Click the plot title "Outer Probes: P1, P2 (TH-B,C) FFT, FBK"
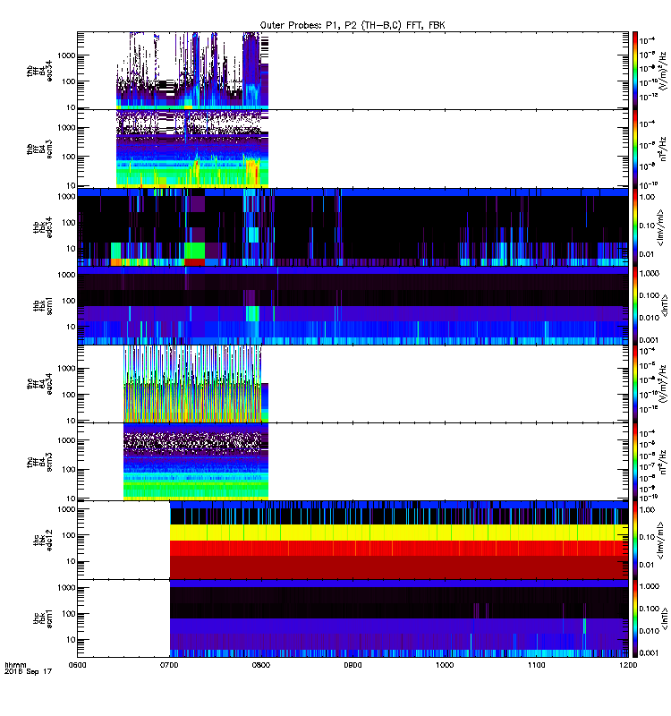This screenshot has width=671, height=716. tap(352, 26)
